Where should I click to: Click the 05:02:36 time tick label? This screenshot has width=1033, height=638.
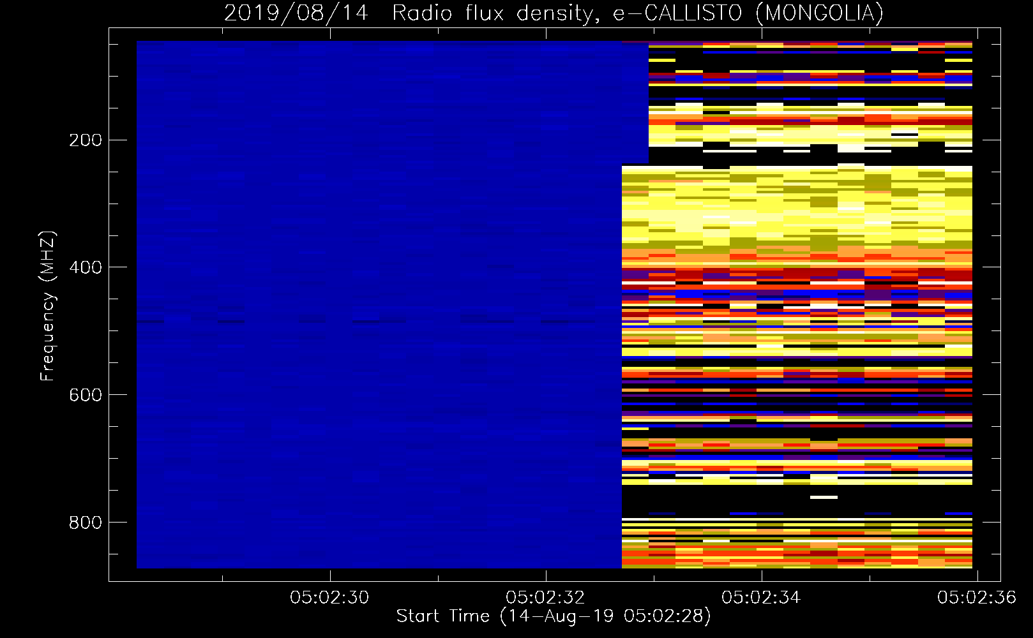tap(977, 597)
